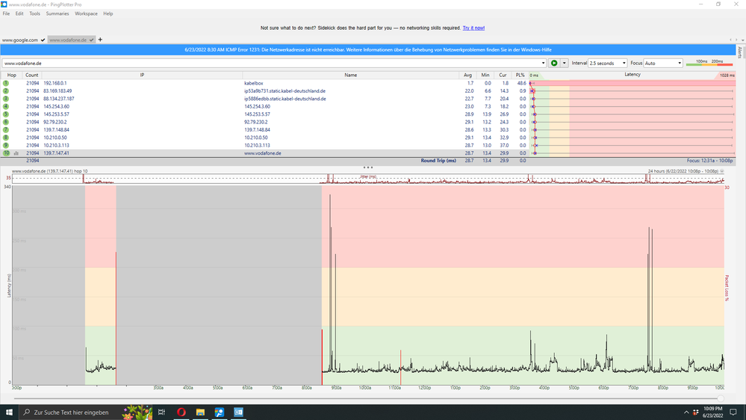Open the Alerts side panel

[x=740, y=52]
